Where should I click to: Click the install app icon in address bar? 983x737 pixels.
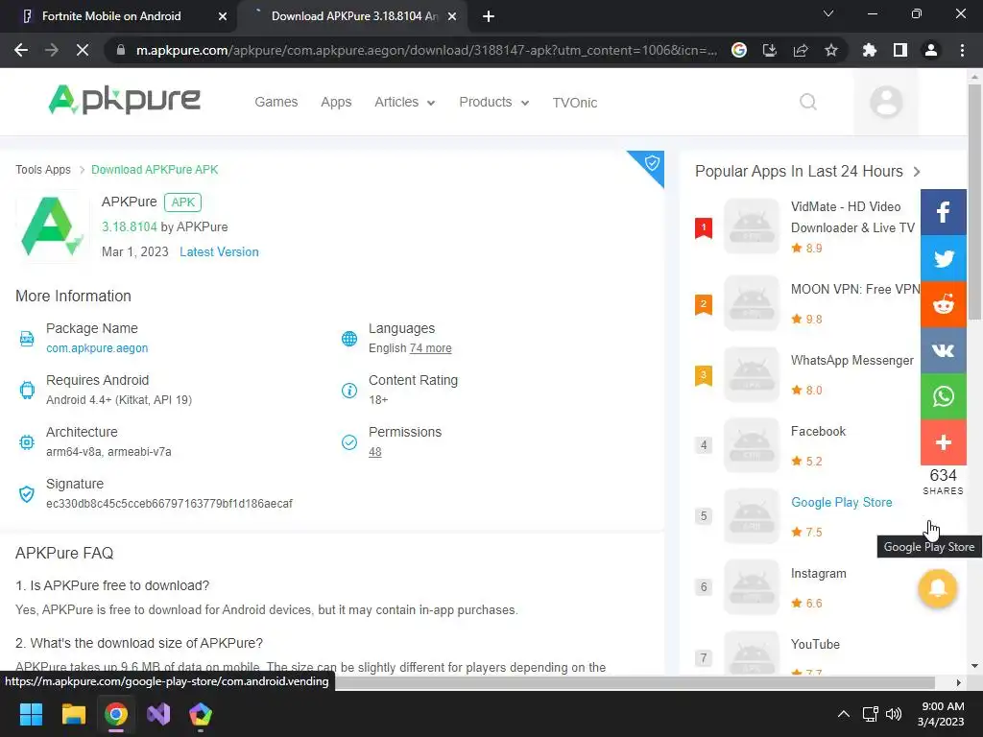coord(769,50)
